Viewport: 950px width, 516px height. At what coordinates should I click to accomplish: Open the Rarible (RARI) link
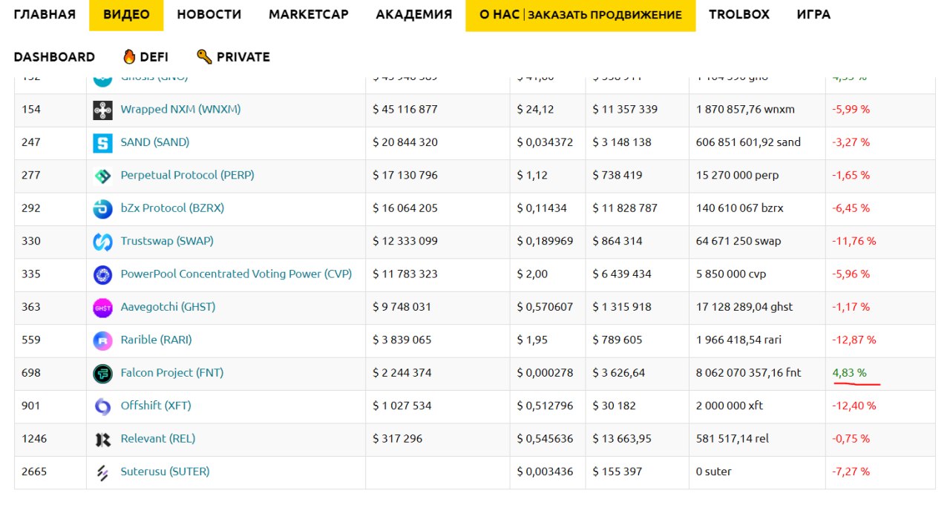click(156, 340)
